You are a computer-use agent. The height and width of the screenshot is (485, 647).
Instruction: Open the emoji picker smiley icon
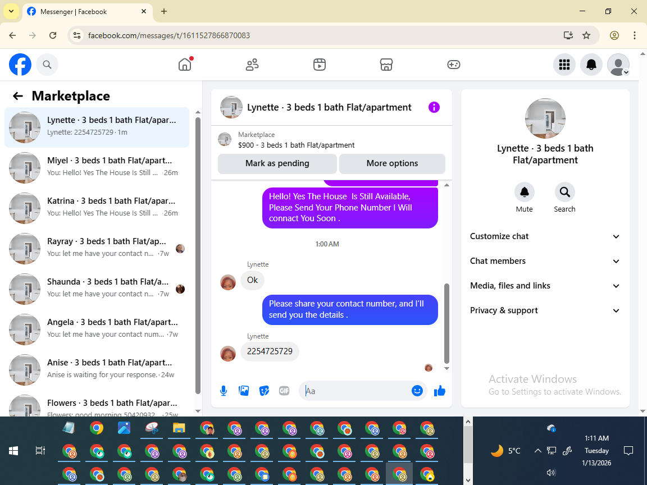(417, 391)
